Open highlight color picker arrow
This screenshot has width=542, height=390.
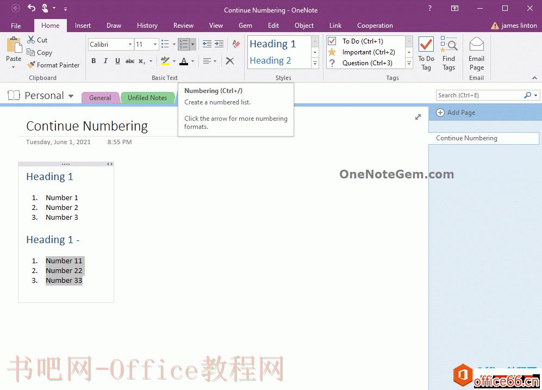[x=174, y=61]
